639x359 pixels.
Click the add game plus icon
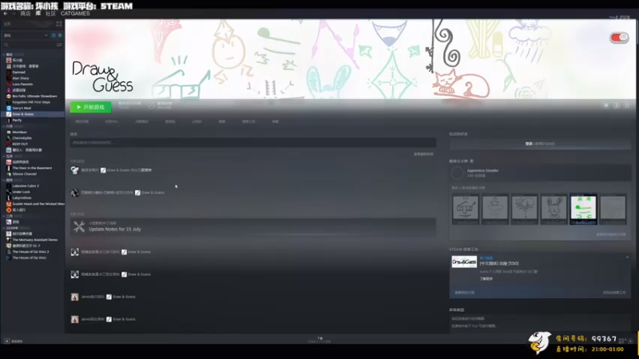pyautogui.click(x=6, y=341)
